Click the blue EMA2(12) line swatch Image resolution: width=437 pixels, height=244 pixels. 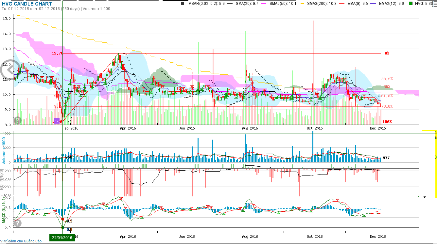point(374,3)
